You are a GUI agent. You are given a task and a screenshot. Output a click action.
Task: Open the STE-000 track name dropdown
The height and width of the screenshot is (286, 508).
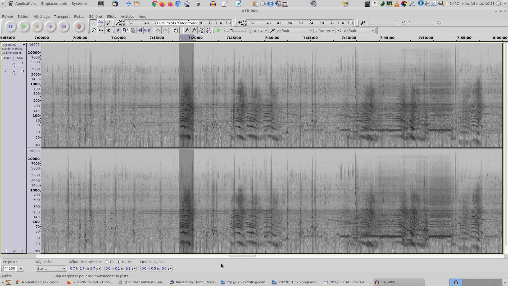click(x=15, y=45)
